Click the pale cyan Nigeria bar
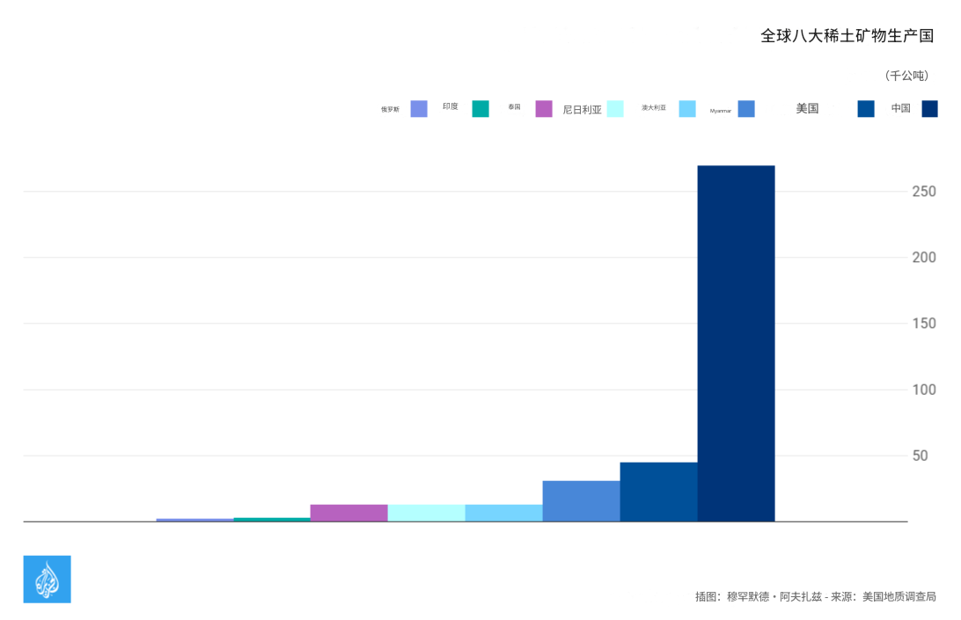This screenshot has height=620, width=961. (x=426, y=513)
